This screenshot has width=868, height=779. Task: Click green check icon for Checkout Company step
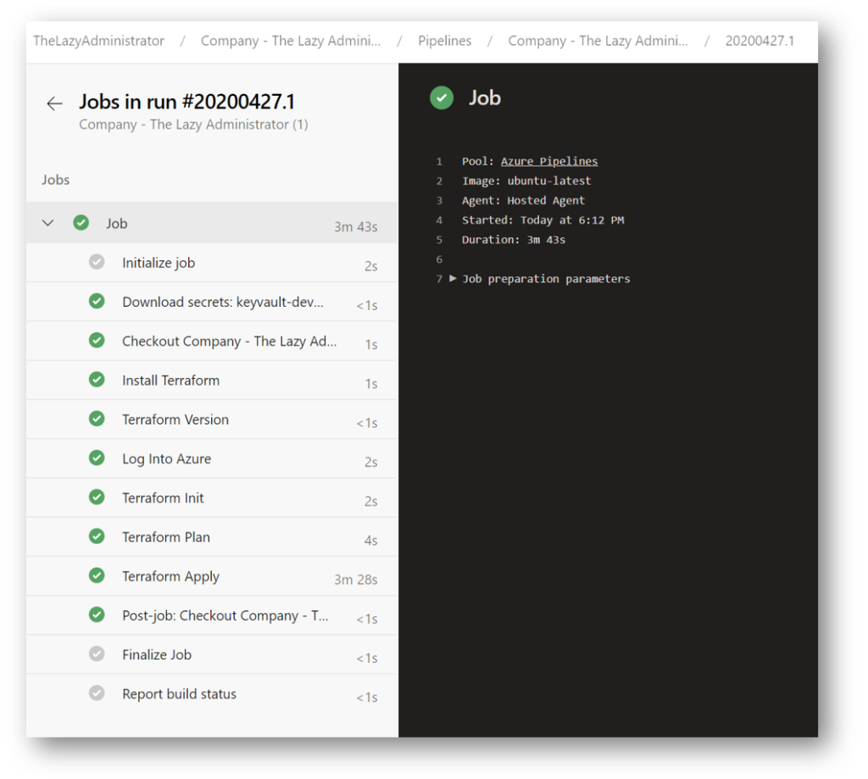click(x=97, y=340)
